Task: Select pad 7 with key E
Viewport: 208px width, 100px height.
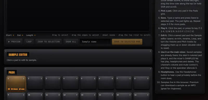Action: pyautogui.click(x=124, y=83)
